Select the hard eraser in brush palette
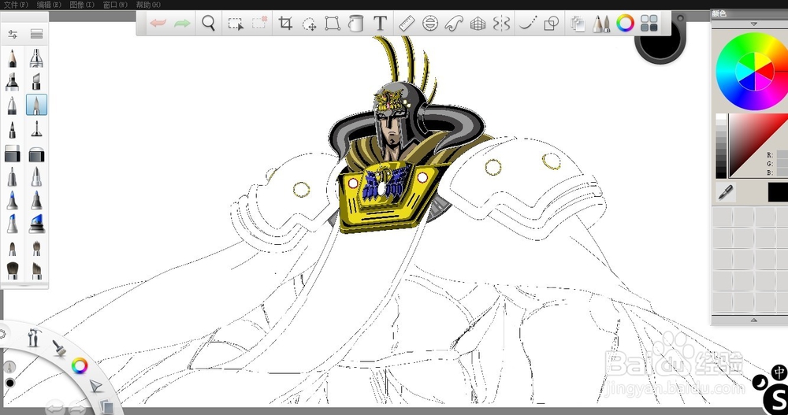 pos(12,154)
